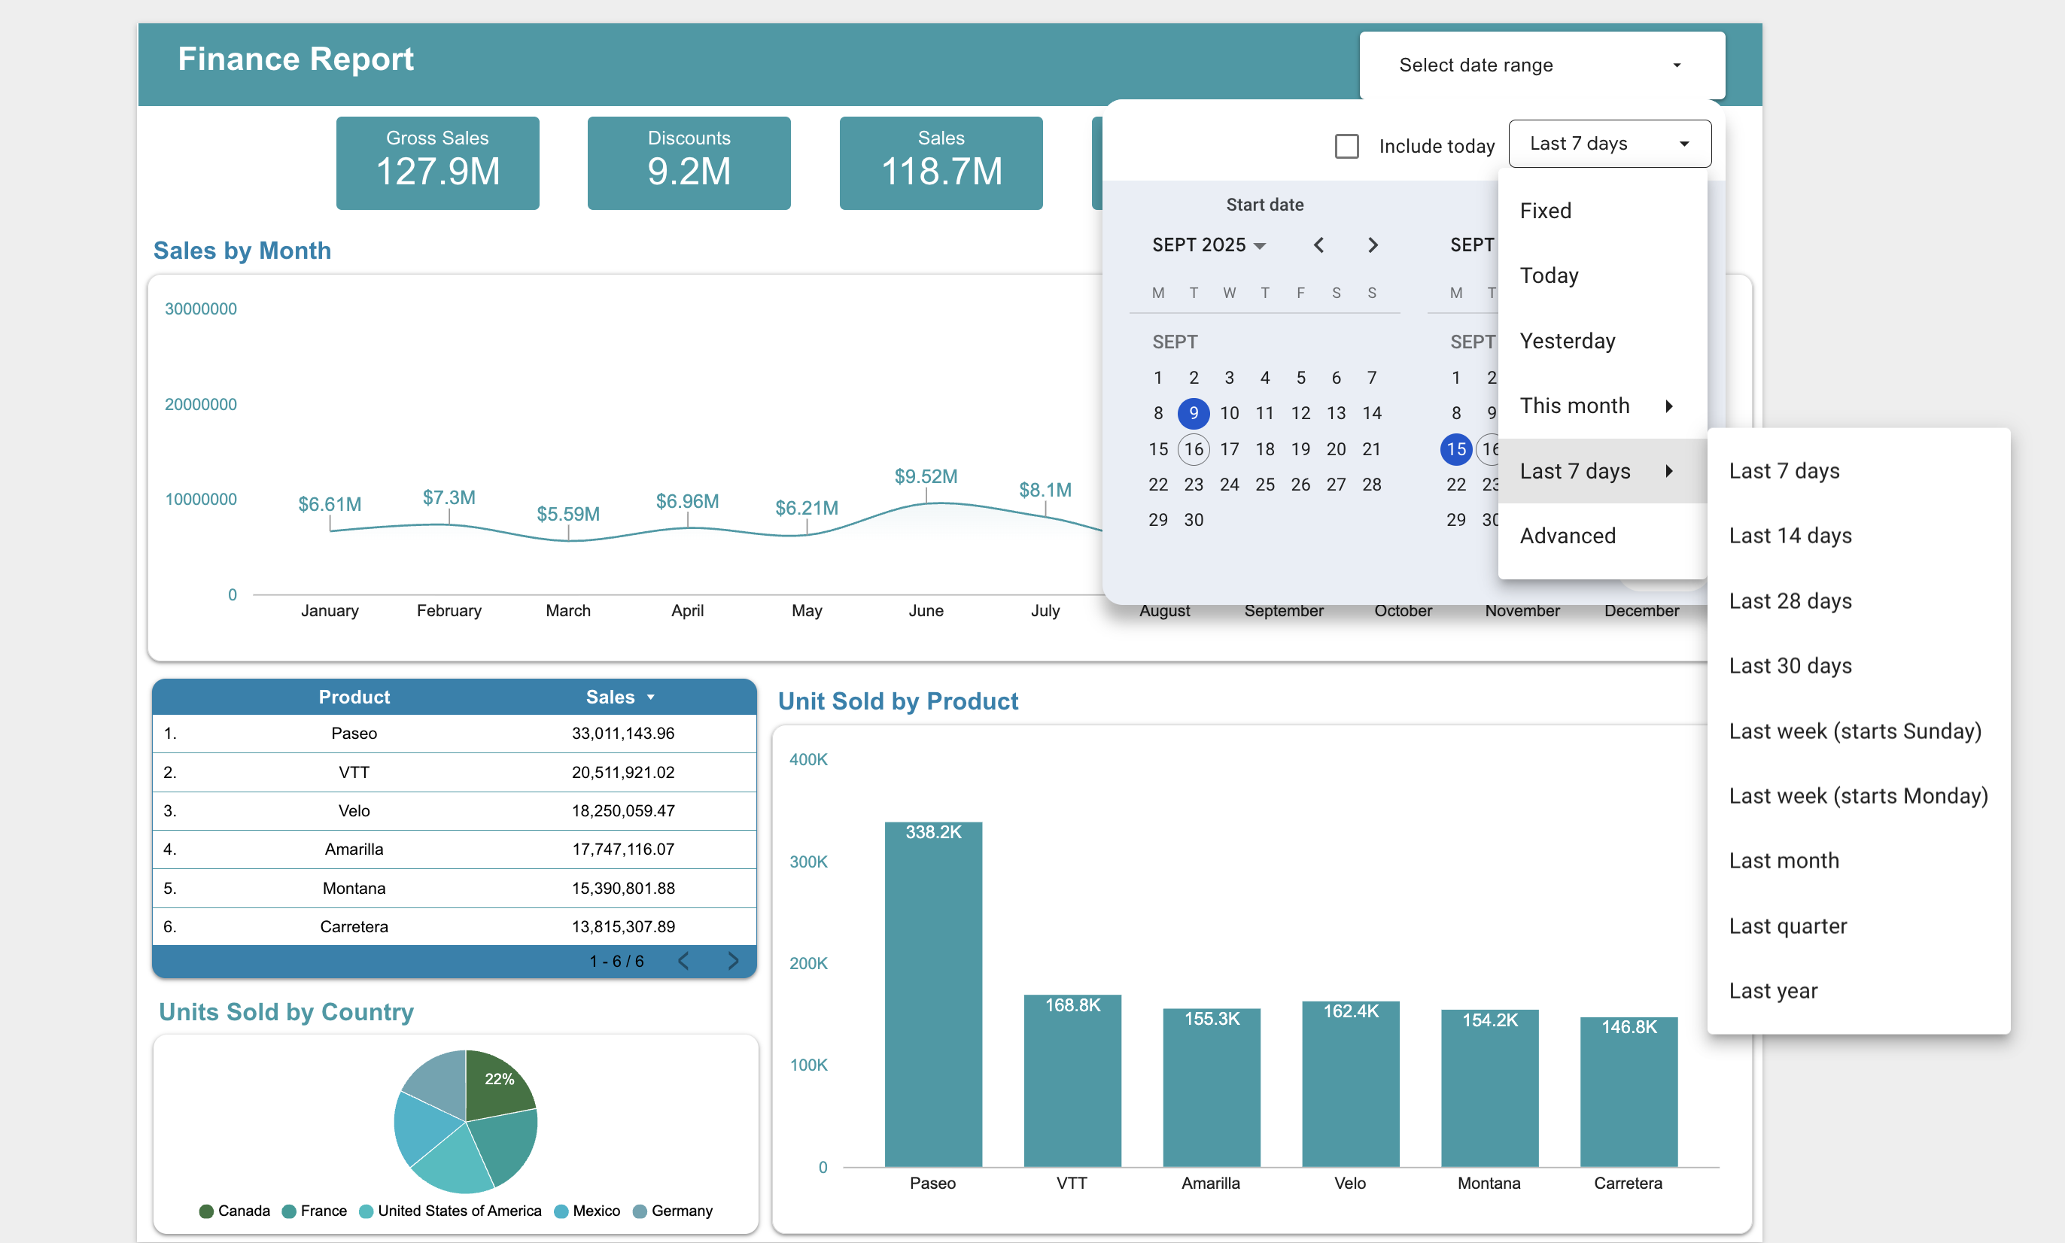2065x1243 pixels.
Task: Click the previous month arrow in the calendar
Action: click(1319, 245)
